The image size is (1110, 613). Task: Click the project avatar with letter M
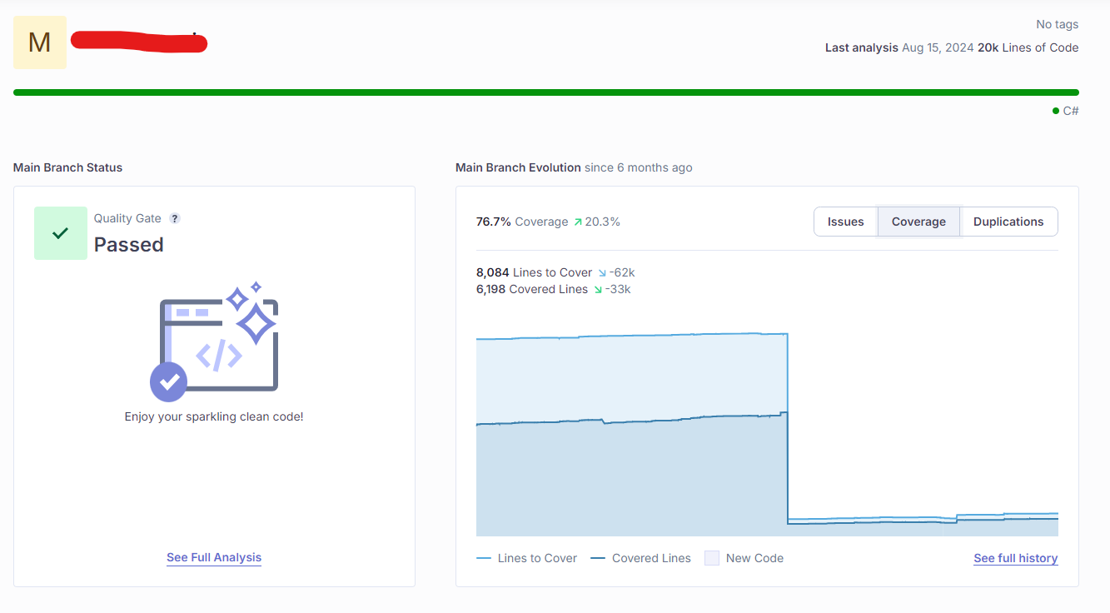click(40, 42)
